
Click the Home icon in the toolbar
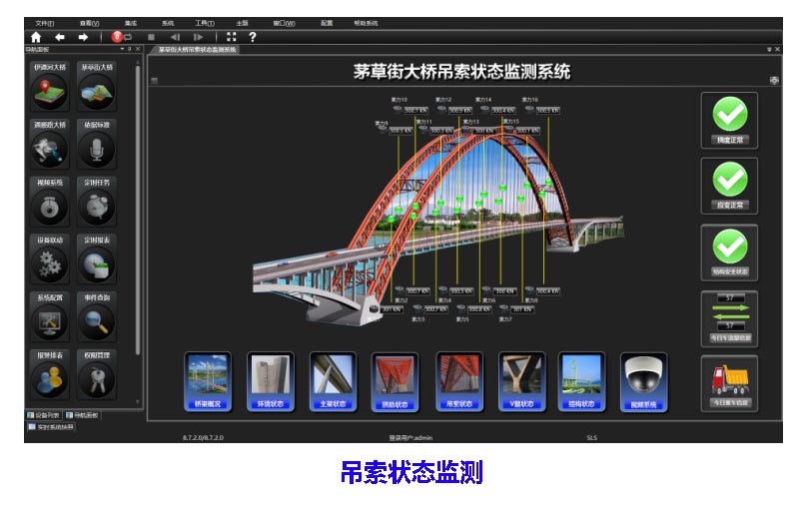36,37
